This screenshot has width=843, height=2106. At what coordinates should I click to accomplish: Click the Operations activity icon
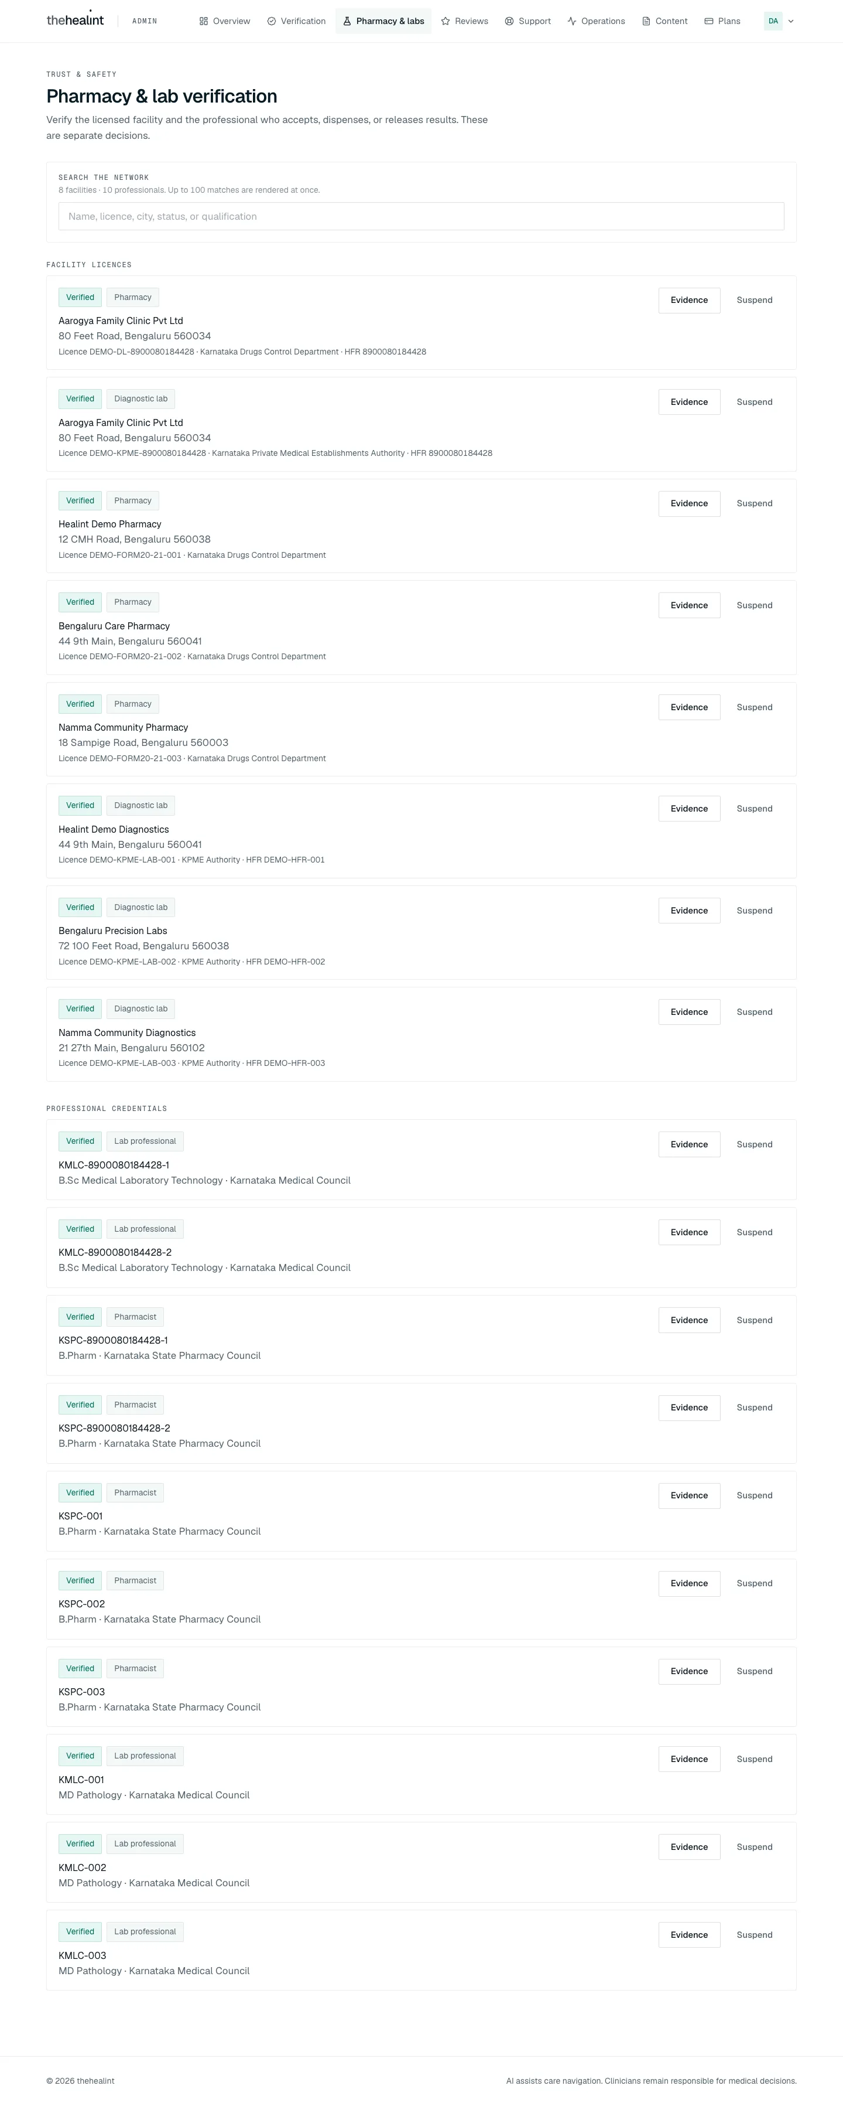point(572,21)
